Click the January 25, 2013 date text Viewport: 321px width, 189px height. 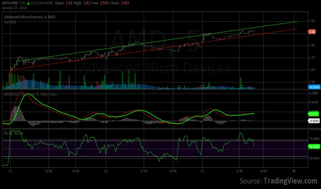click(x=14, y=8)
